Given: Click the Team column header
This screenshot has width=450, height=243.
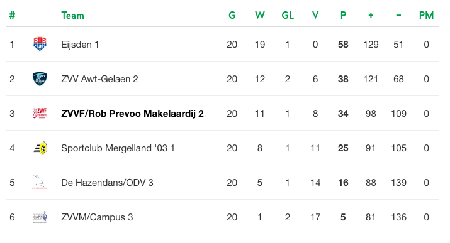Looking at the screenshot, I should click(72, 16).
